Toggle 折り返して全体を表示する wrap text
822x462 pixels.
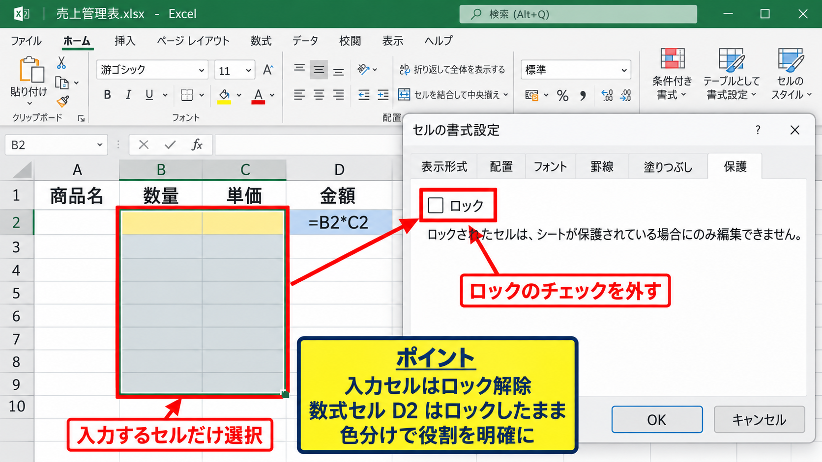coord(452,70)
